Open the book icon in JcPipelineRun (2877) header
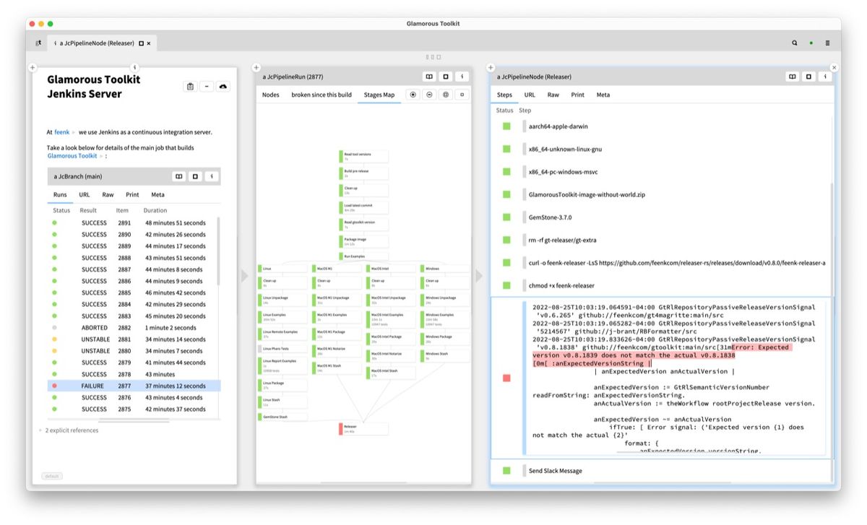The width and height of the screenshot is (867, 525). point(429,77)
